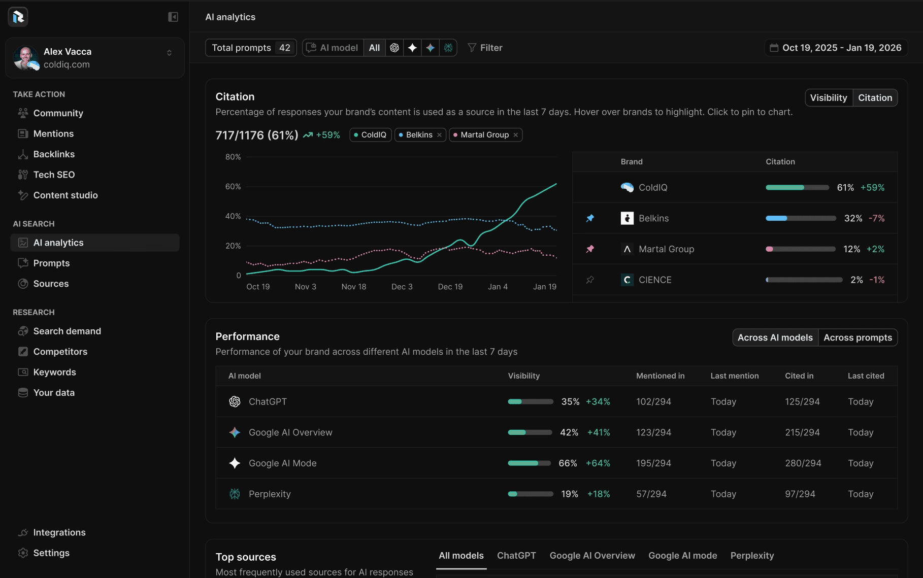Open the date range picker
The image size is (923, 578).
pyautogui.click(x=836, y=48)
